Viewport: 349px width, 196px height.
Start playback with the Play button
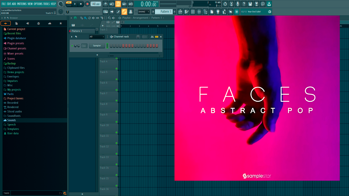pyautogui.click(x=75, y=4)
